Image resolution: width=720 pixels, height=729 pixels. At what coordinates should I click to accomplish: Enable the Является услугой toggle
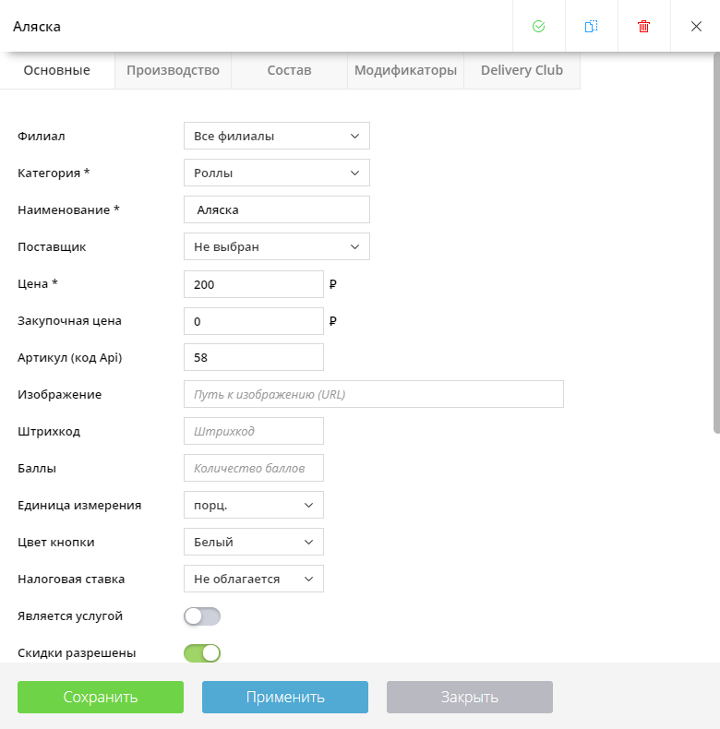(202, 616)
